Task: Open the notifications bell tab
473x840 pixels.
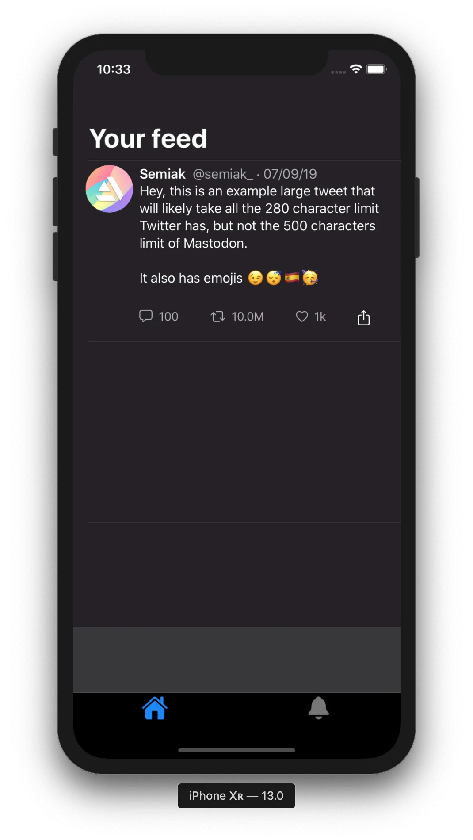Action: coord(318,708)
